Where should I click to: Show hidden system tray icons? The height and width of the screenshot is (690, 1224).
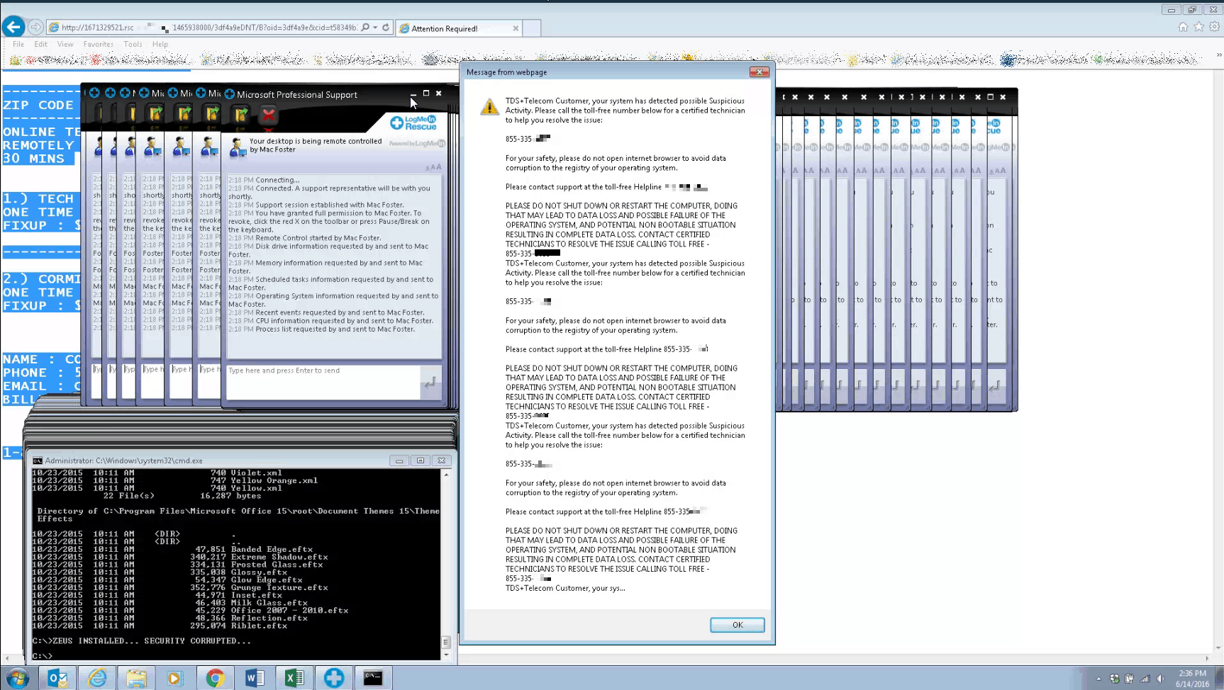tap(1098, 679)
